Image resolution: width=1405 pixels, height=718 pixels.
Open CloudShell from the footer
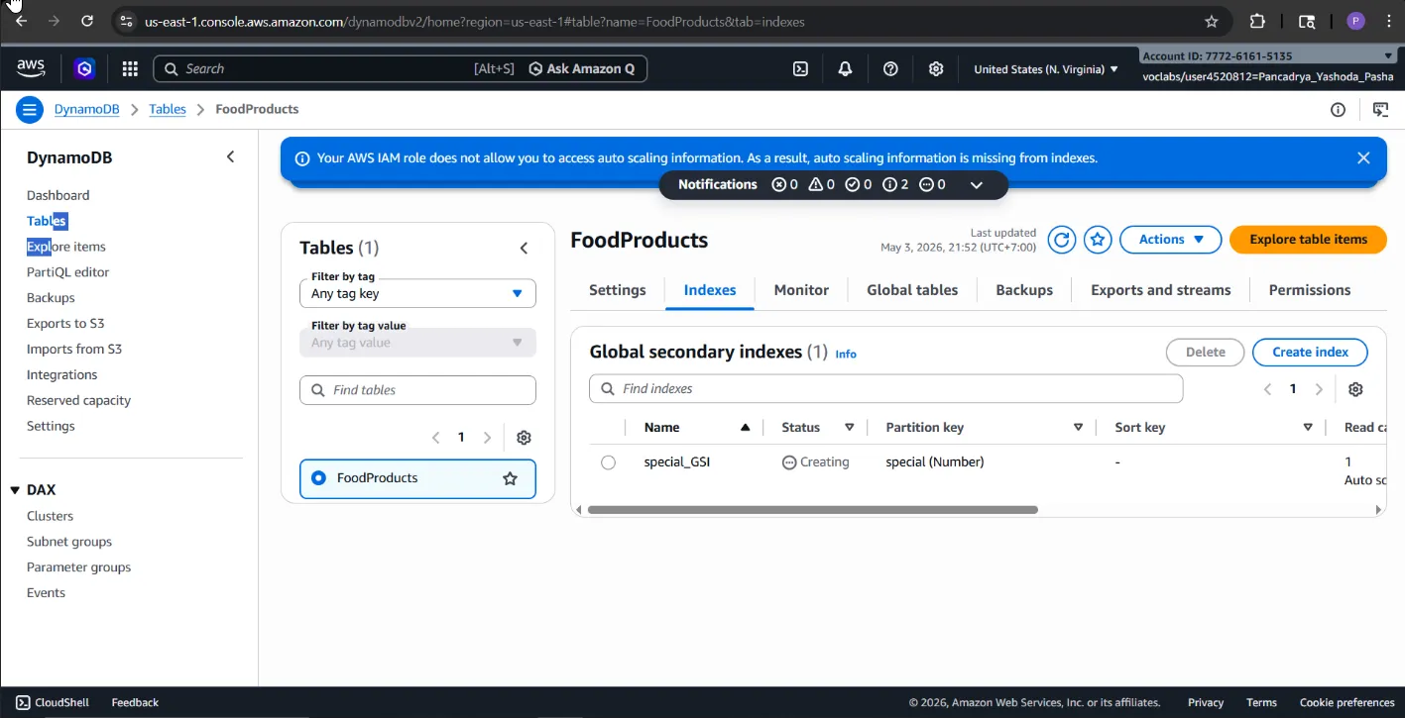(53, 702)
